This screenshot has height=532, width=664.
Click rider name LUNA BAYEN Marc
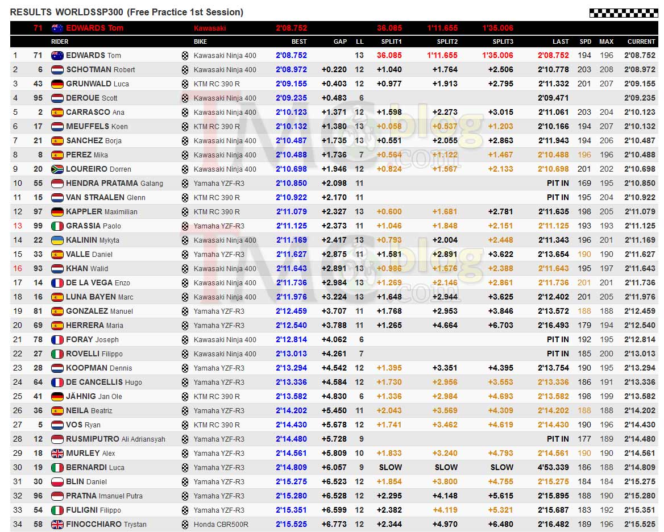click(x=99, y=297)
